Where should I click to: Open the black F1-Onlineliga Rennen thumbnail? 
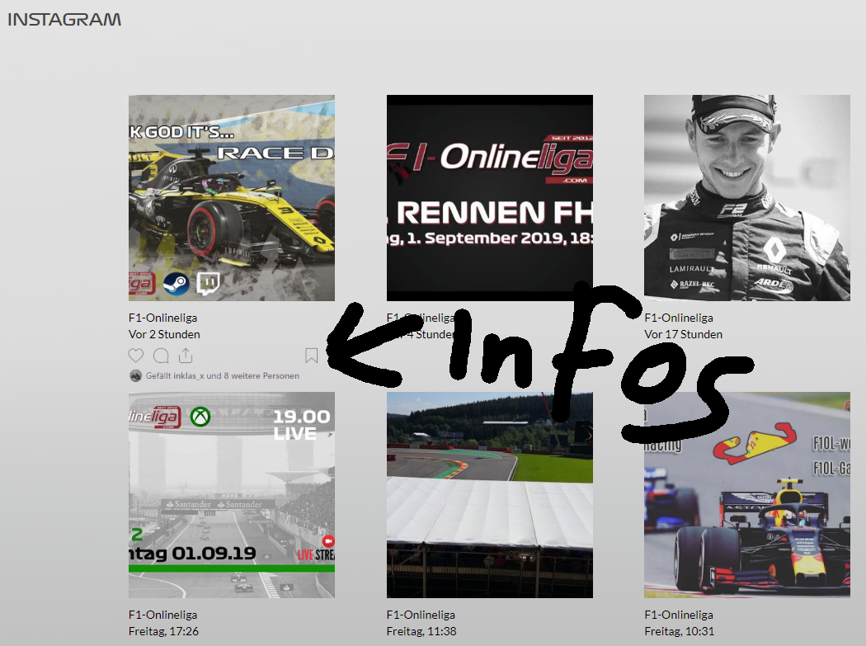pyautogui.click(x=489, y=198)
